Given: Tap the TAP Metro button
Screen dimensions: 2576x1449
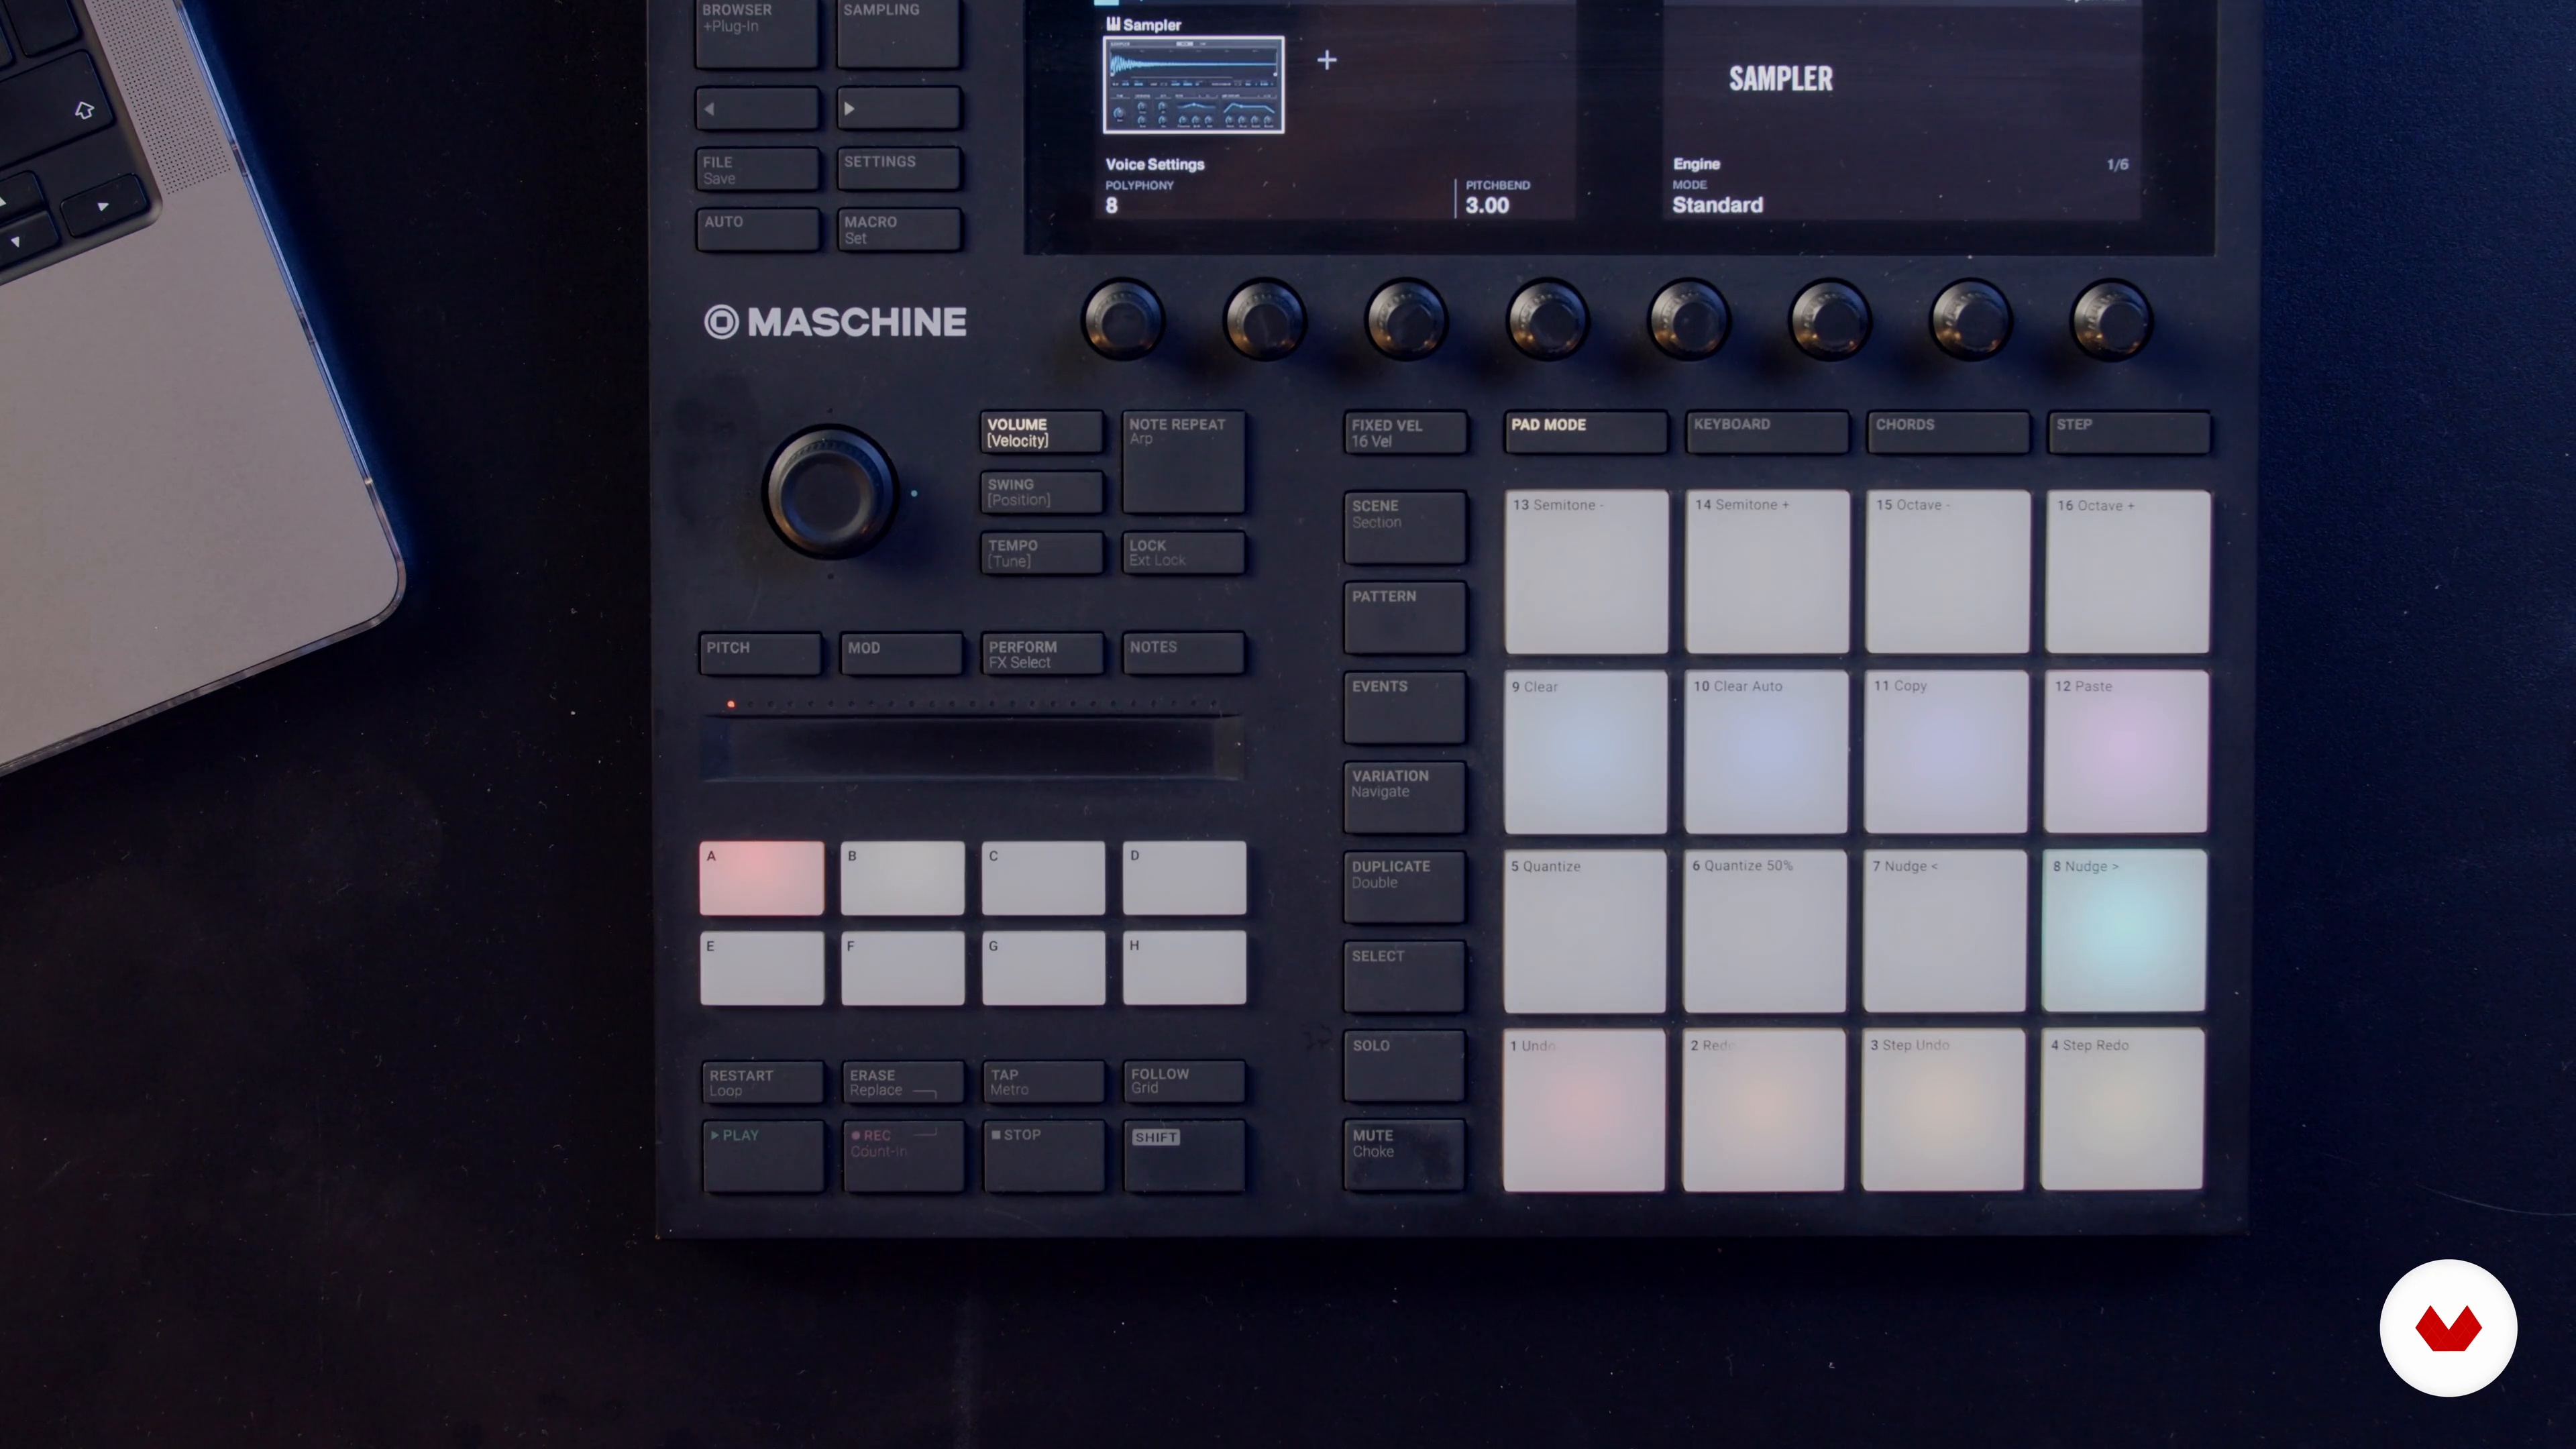Looking at the screenshot, I should coord(1045,1082).
